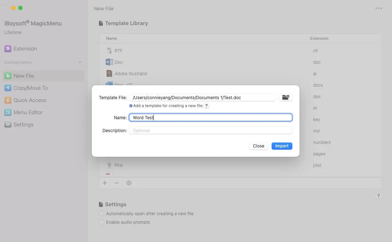The image size is (392, 242).
Task: Click the browse folder icon for Template File
Action: 286,97
